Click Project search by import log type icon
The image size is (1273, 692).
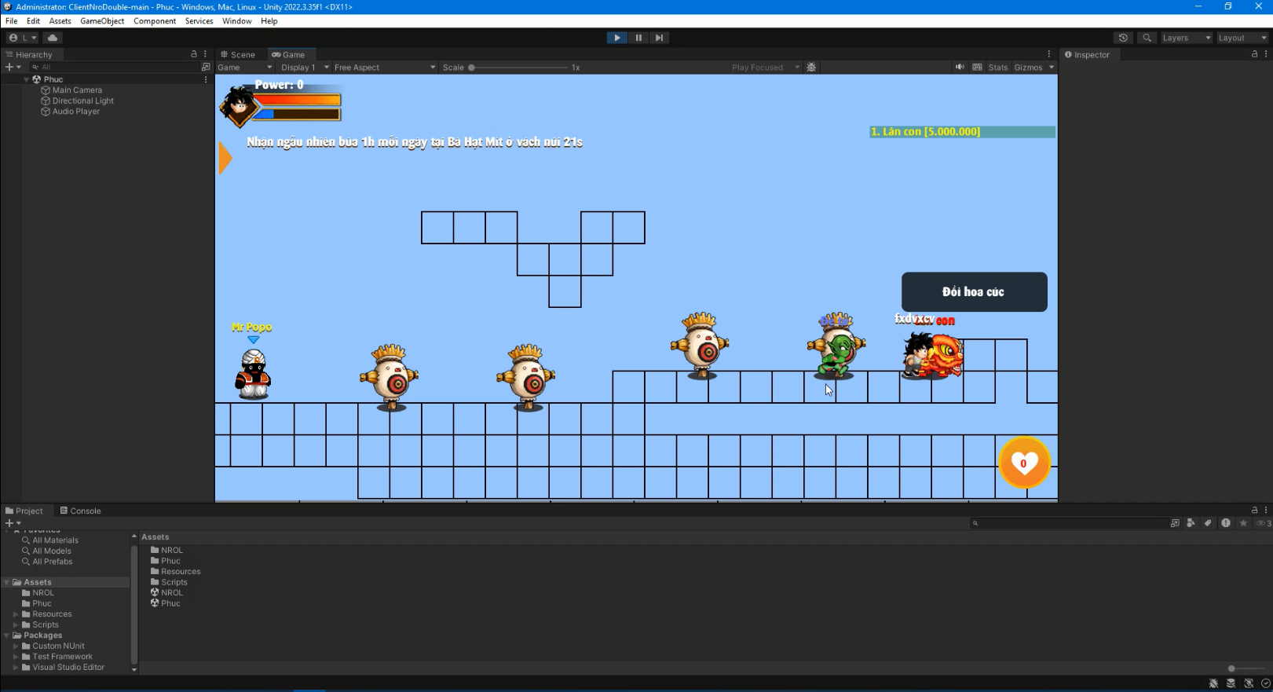point(1226,523)
